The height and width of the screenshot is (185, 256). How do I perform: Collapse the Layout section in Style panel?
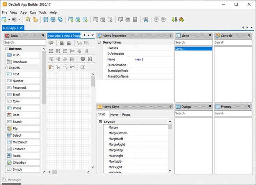pyautogui.click(x=100, y=121)
